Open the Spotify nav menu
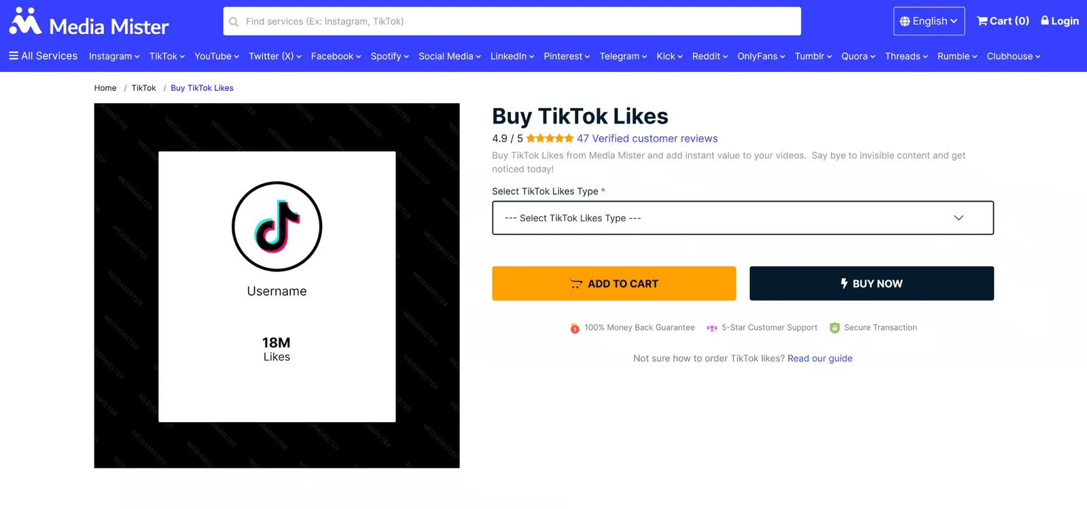1087x509 pixels. (x=390, y=56)
